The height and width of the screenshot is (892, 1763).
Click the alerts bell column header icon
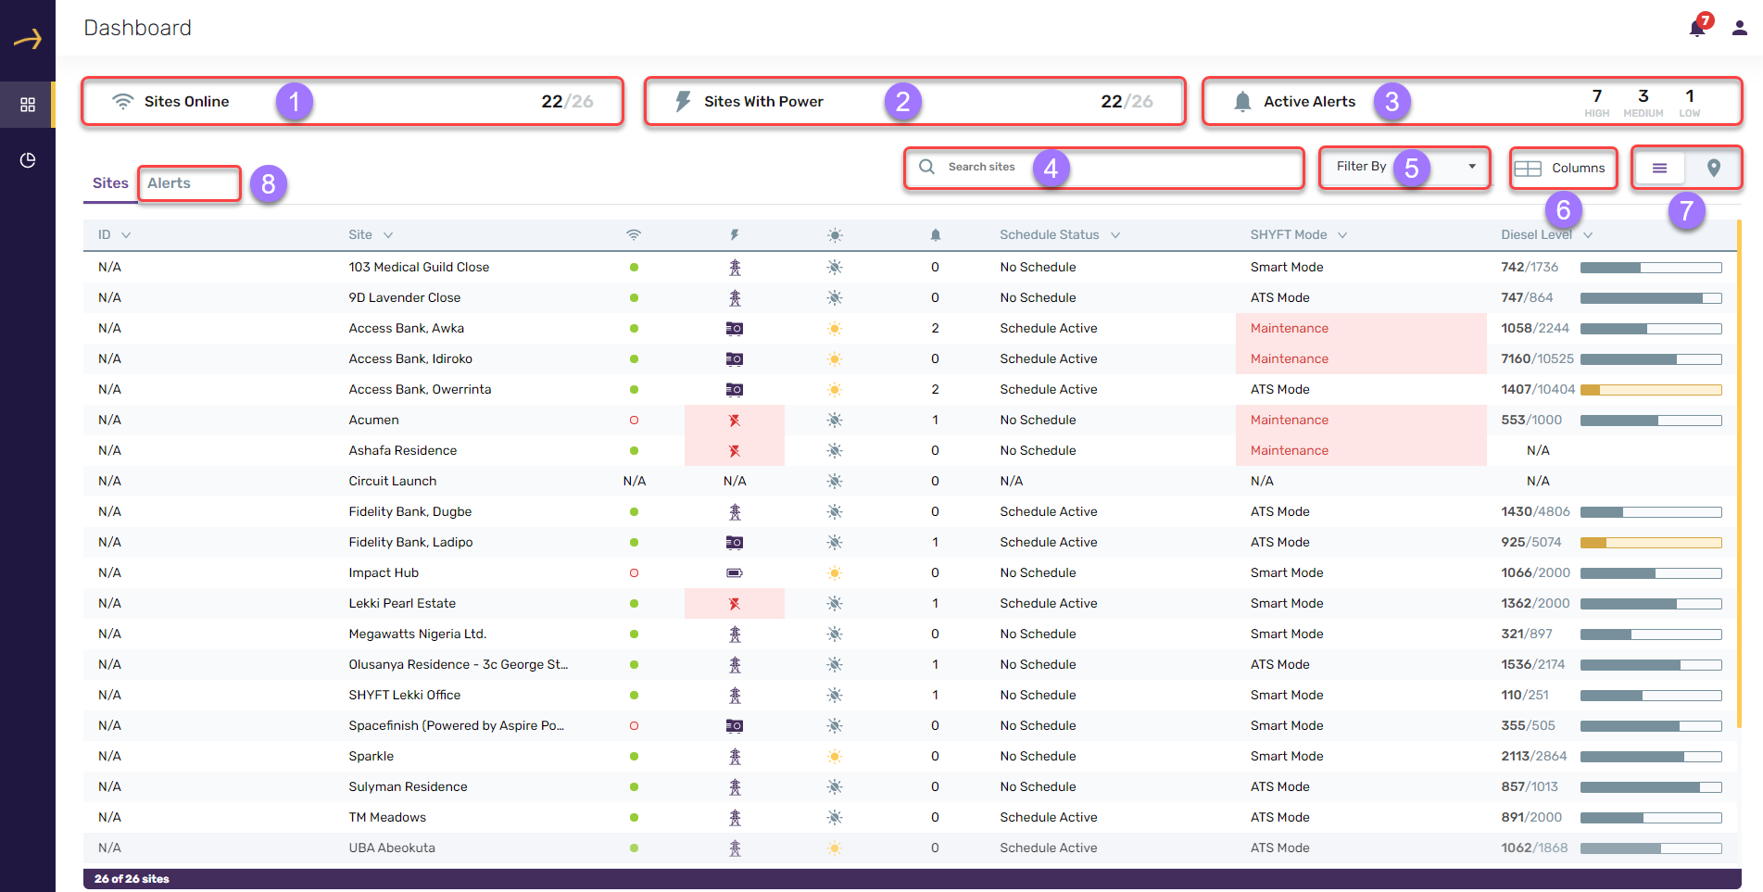tap(936, 235)
